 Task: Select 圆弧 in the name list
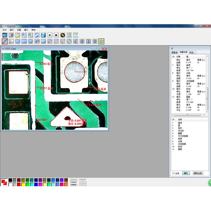[180, 149]
